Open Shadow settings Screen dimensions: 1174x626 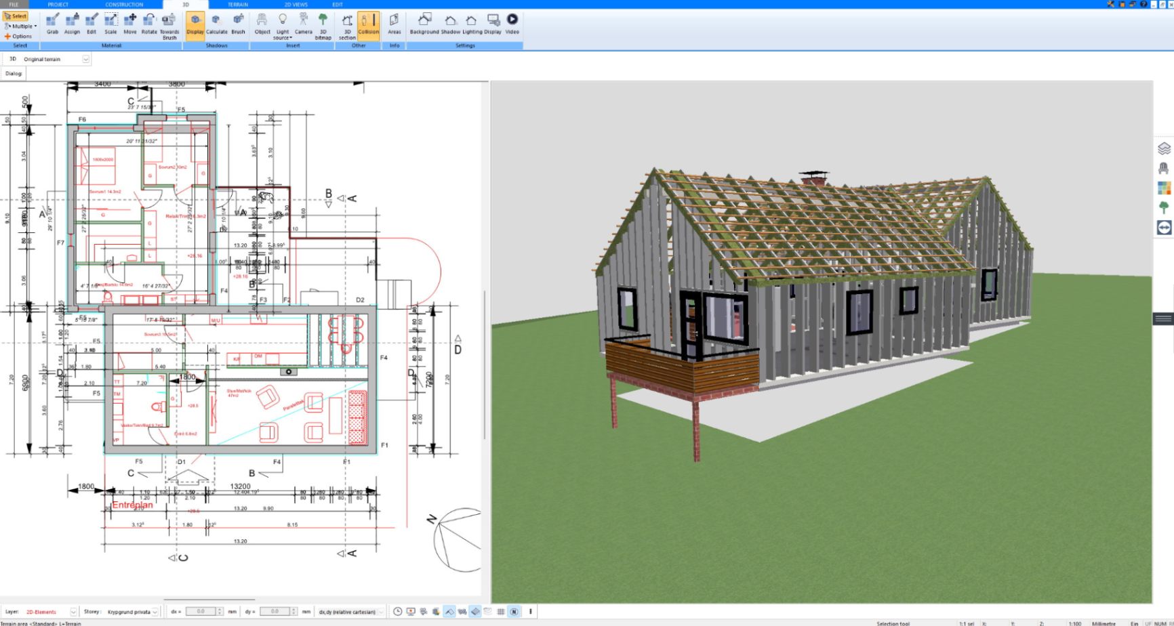point(451,24)
